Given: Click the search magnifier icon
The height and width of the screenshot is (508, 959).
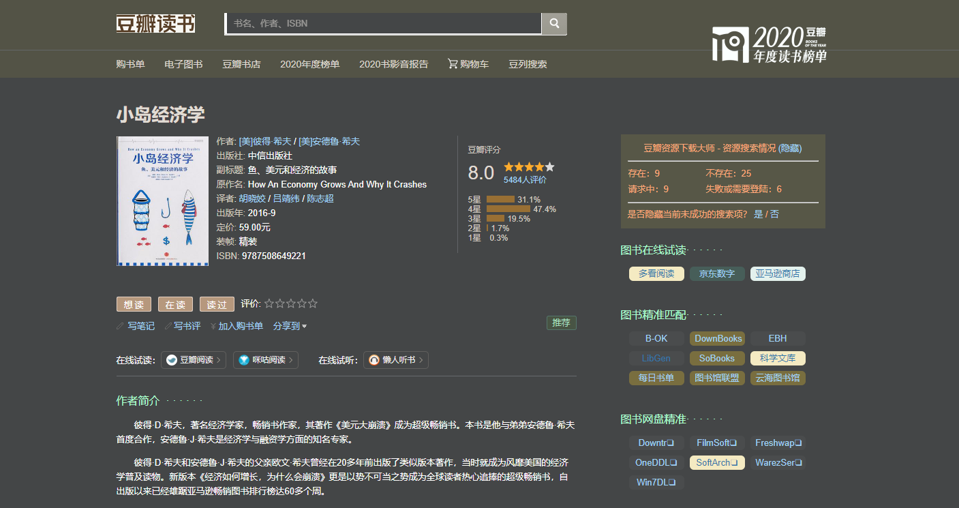Looking at the screenshot, I should (554, 23).
